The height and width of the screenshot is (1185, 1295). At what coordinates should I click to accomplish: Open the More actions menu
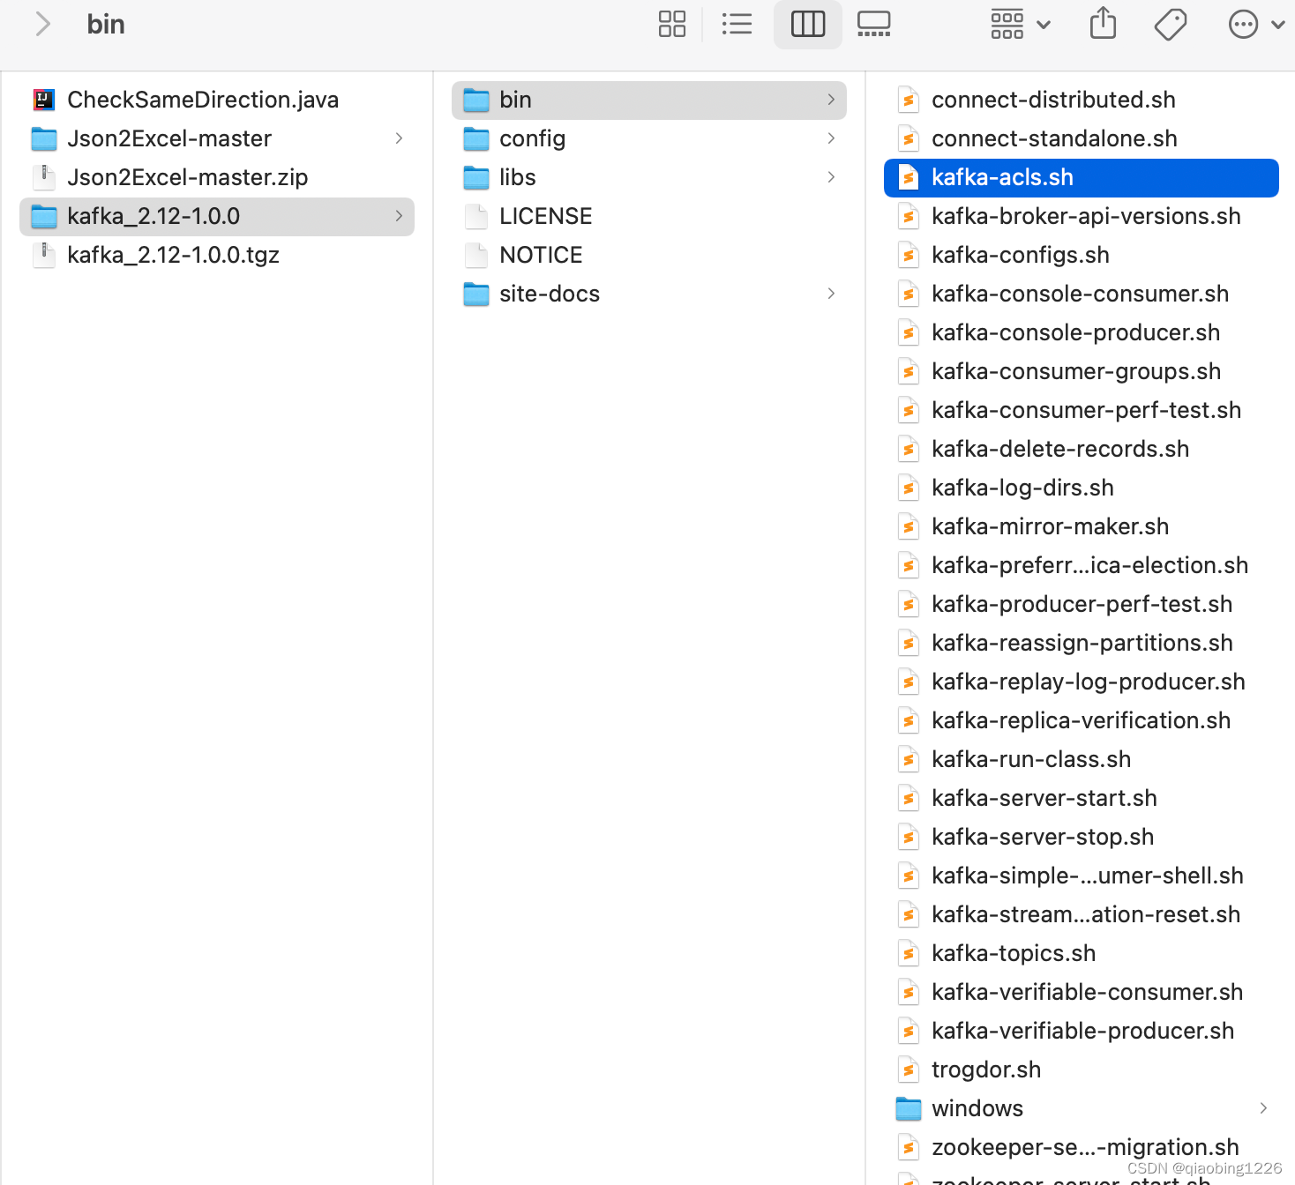[x=1256, y=24]
